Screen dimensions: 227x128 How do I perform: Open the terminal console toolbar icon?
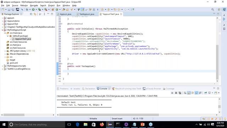17,10
